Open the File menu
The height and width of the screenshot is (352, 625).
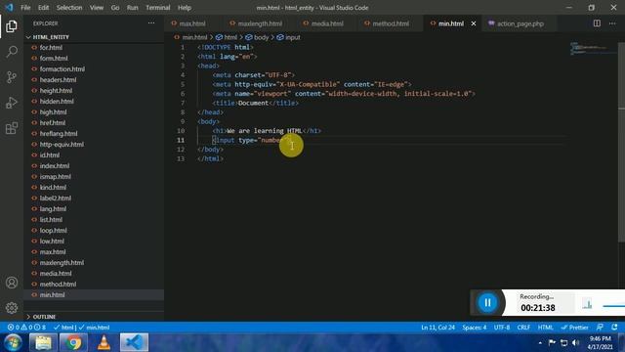tap(25, 8)
